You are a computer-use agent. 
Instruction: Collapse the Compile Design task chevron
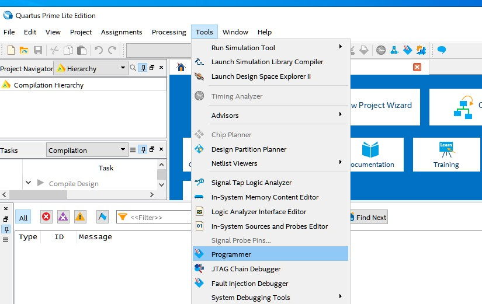28,183
